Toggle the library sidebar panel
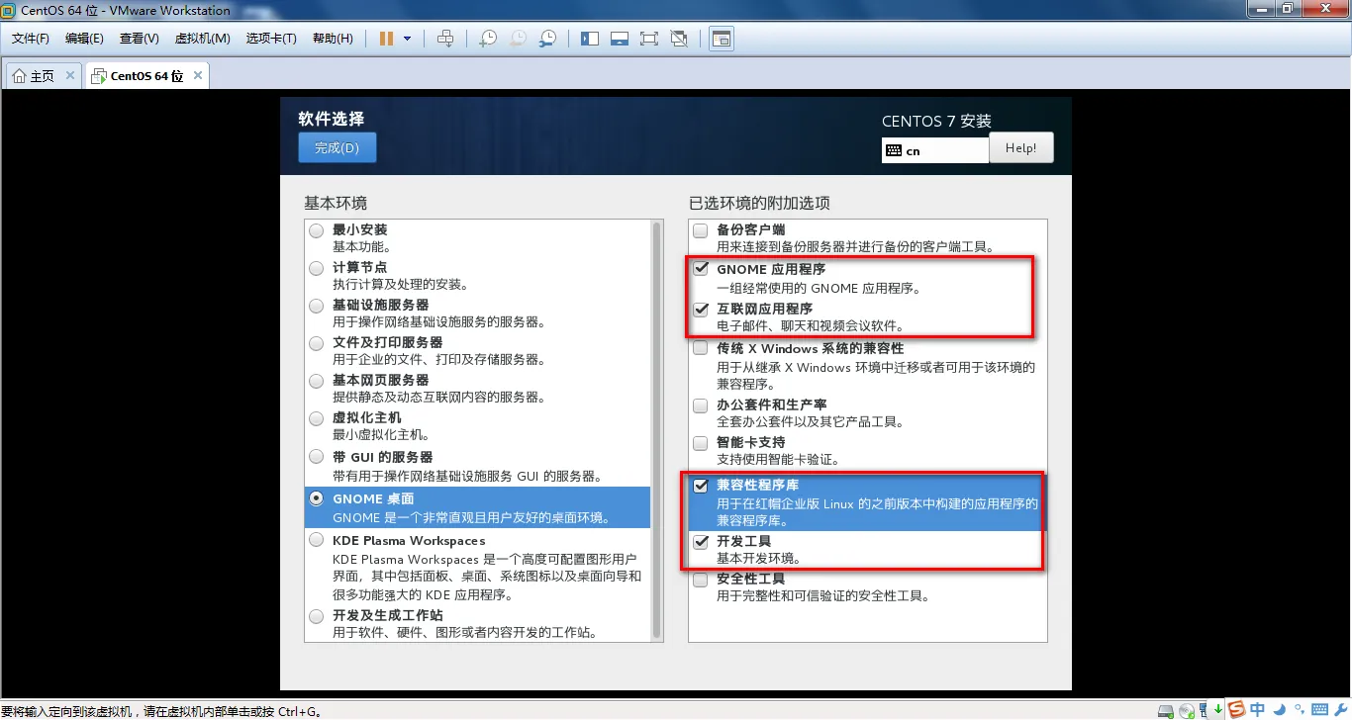The width and height of the screenshot is (1352, 720). pos(590,39)
